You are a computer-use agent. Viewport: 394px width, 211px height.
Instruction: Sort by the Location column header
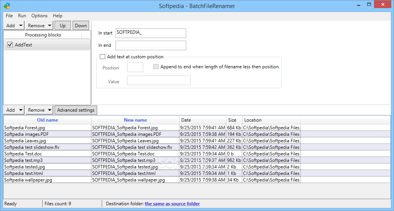(271, 120)
